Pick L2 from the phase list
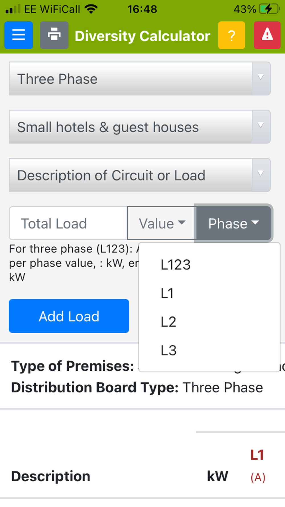This screenshot has width=285, height=507. [168, 322]
